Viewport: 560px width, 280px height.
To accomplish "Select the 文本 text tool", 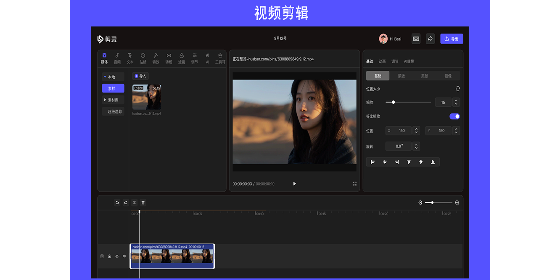I will point(130,55).
